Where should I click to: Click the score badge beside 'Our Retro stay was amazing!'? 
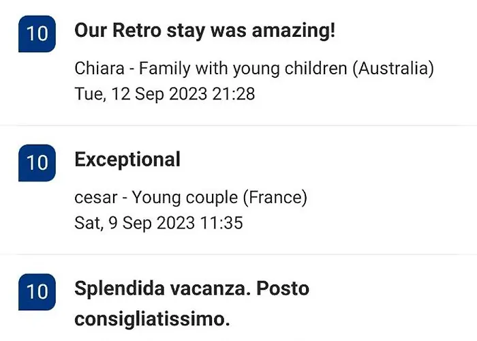(x=37, y=33)
